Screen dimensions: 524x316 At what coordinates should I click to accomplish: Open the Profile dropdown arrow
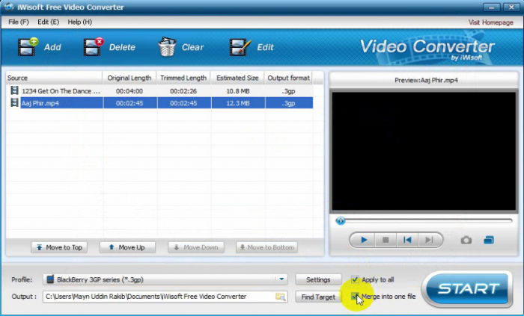click(x=281, y=279)
